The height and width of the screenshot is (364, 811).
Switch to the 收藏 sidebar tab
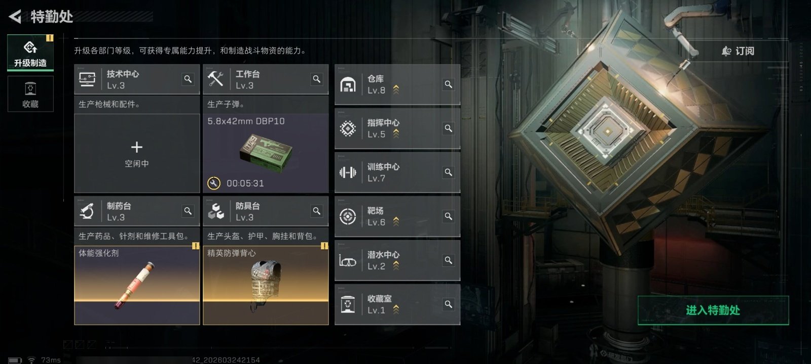pos(30,94)
